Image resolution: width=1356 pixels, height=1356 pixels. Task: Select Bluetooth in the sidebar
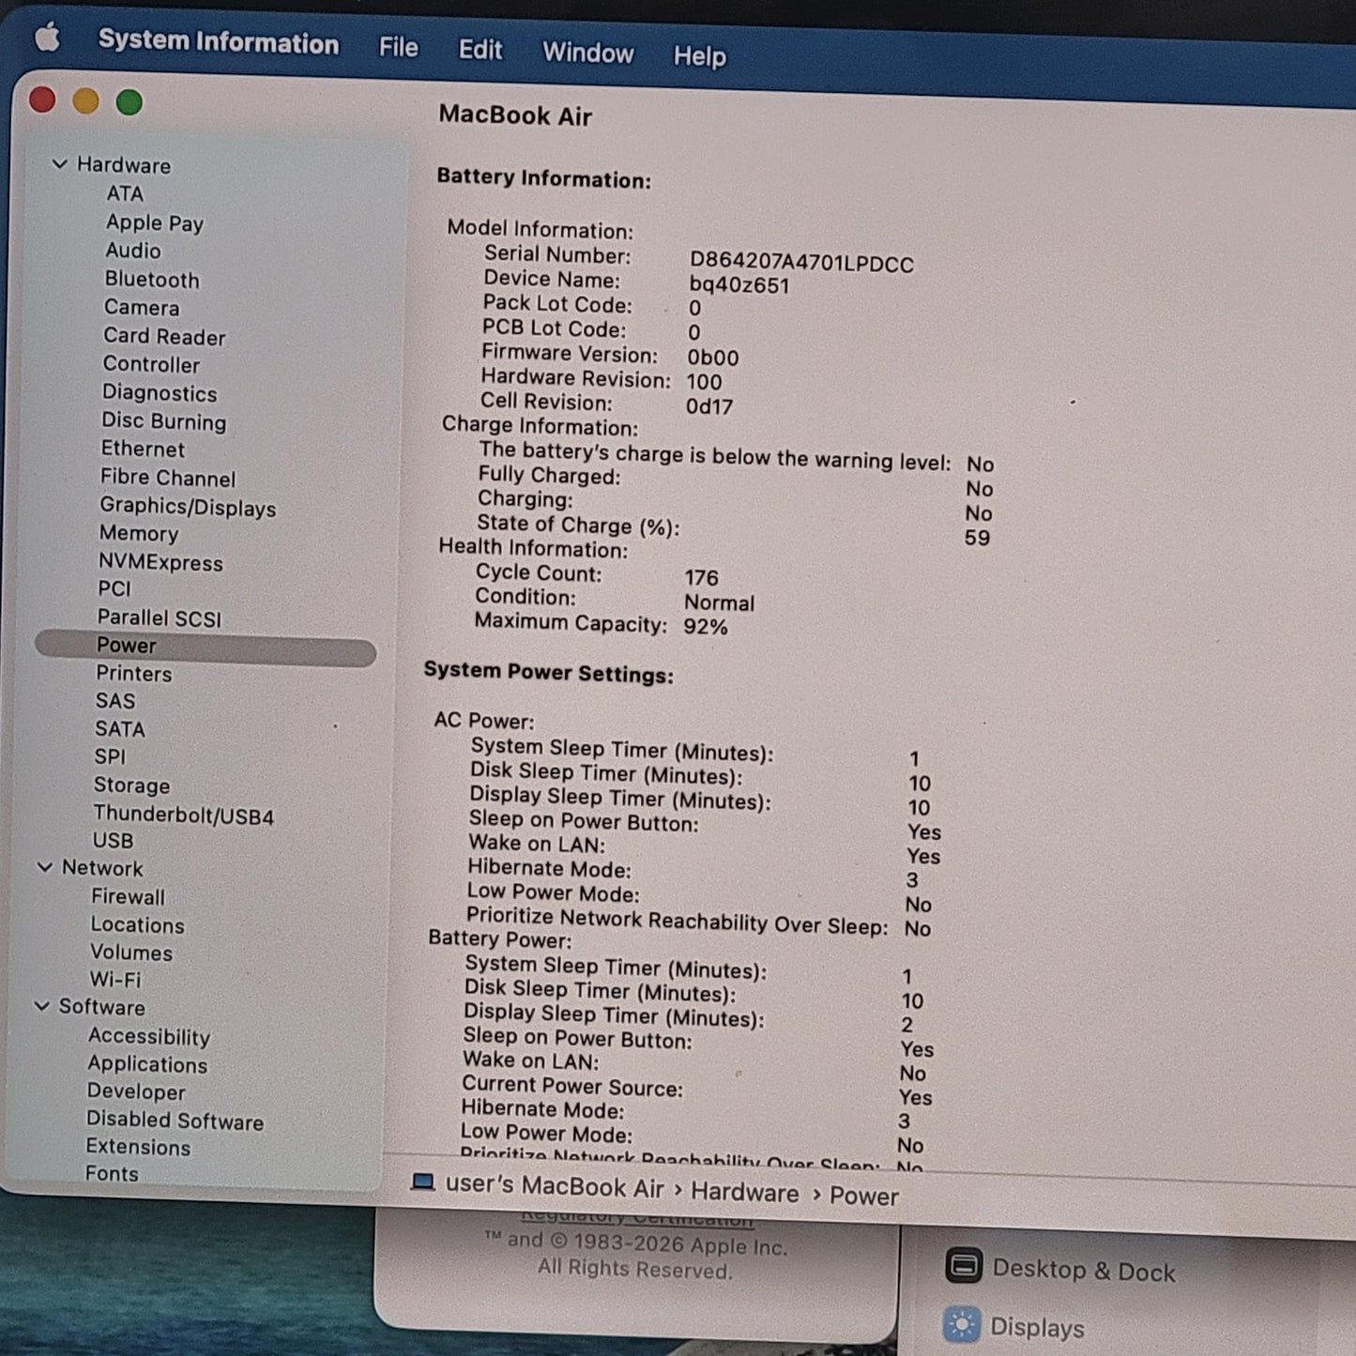152,280
